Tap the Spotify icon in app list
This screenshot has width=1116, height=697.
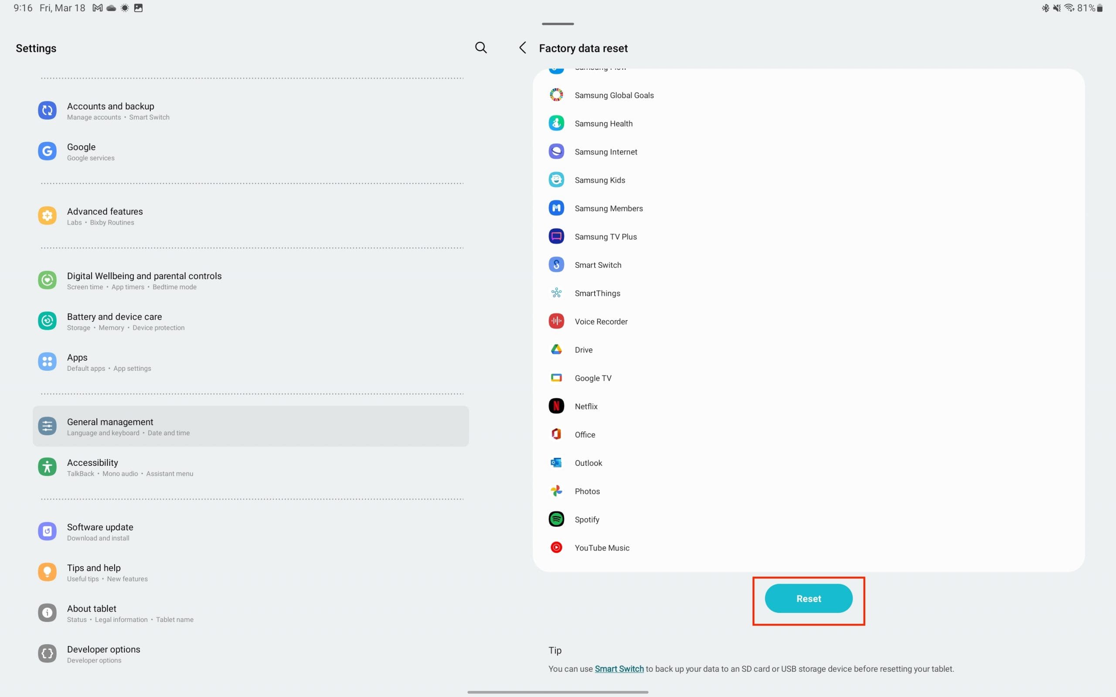pos(556,519)
